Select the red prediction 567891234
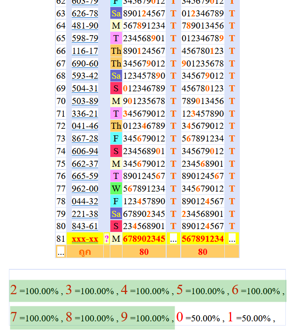This screenshot has width=299, height=334. click(202, 239)
